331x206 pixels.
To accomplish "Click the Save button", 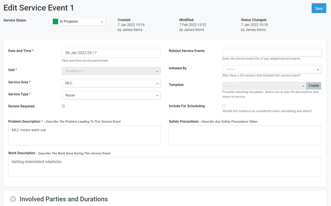I will pos(319,8).
